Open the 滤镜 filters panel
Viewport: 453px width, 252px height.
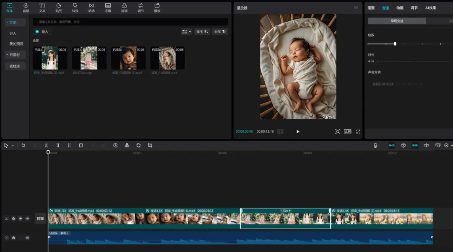coord(124,8)
